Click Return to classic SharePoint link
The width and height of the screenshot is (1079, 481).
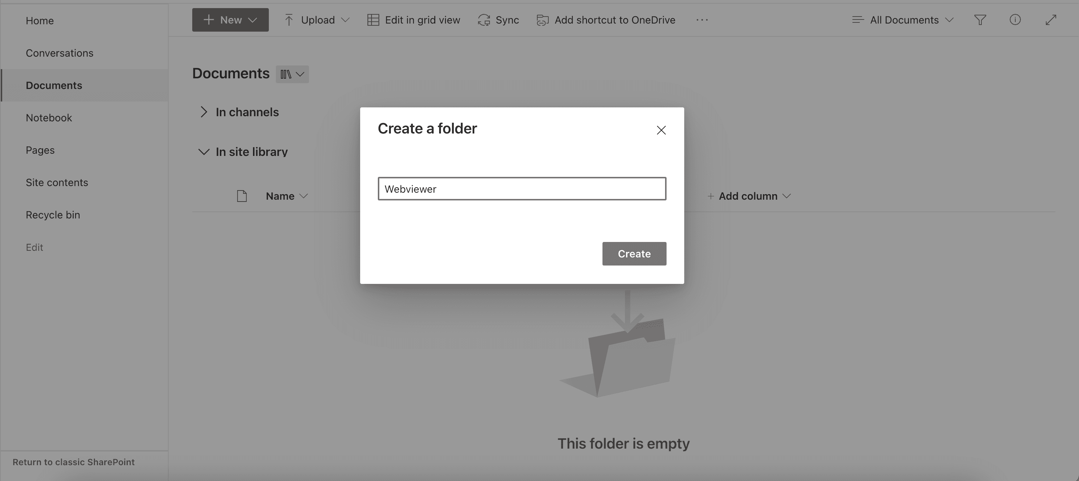point(73,462)
